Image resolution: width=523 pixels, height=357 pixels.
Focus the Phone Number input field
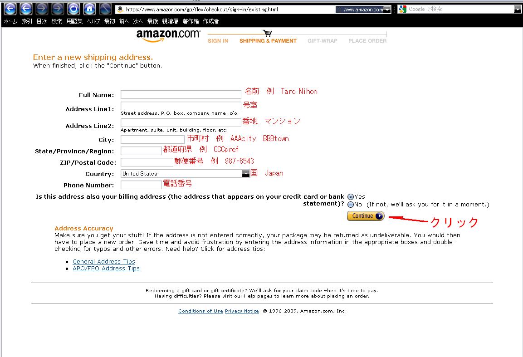coord(141,185)
